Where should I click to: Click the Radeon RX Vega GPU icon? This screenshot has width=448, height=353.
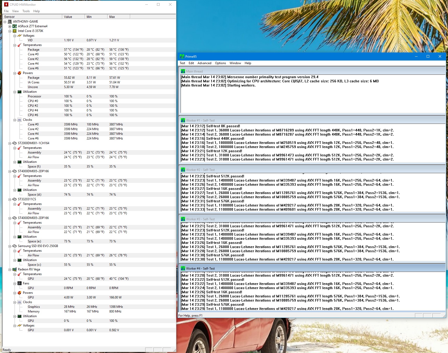(x=15, y=269)
